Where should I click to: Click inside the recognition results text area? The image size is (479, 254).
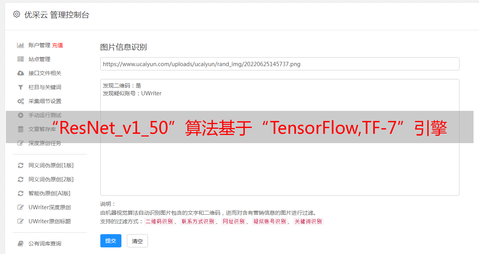tap(280, 137)
